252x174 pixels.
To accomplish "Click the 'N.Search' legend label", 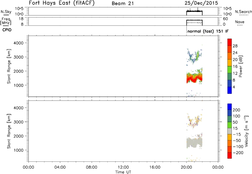I will click(243, 12).
